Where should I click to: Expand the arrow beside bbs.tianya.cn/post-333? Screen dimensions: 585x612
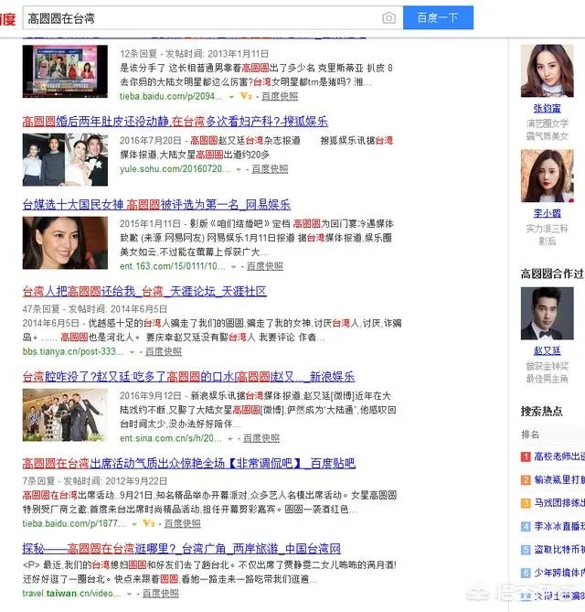133,352
